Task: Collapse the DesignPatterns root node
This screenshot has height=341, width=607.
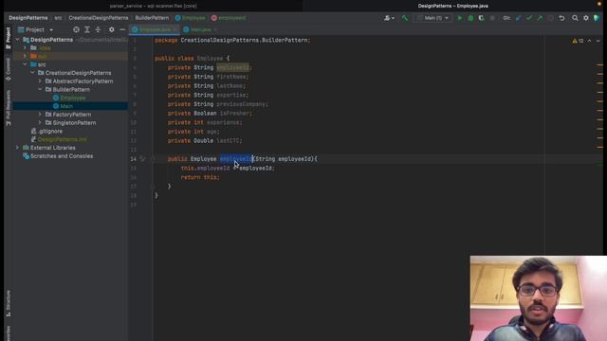Action: click(x=17, y=40)
